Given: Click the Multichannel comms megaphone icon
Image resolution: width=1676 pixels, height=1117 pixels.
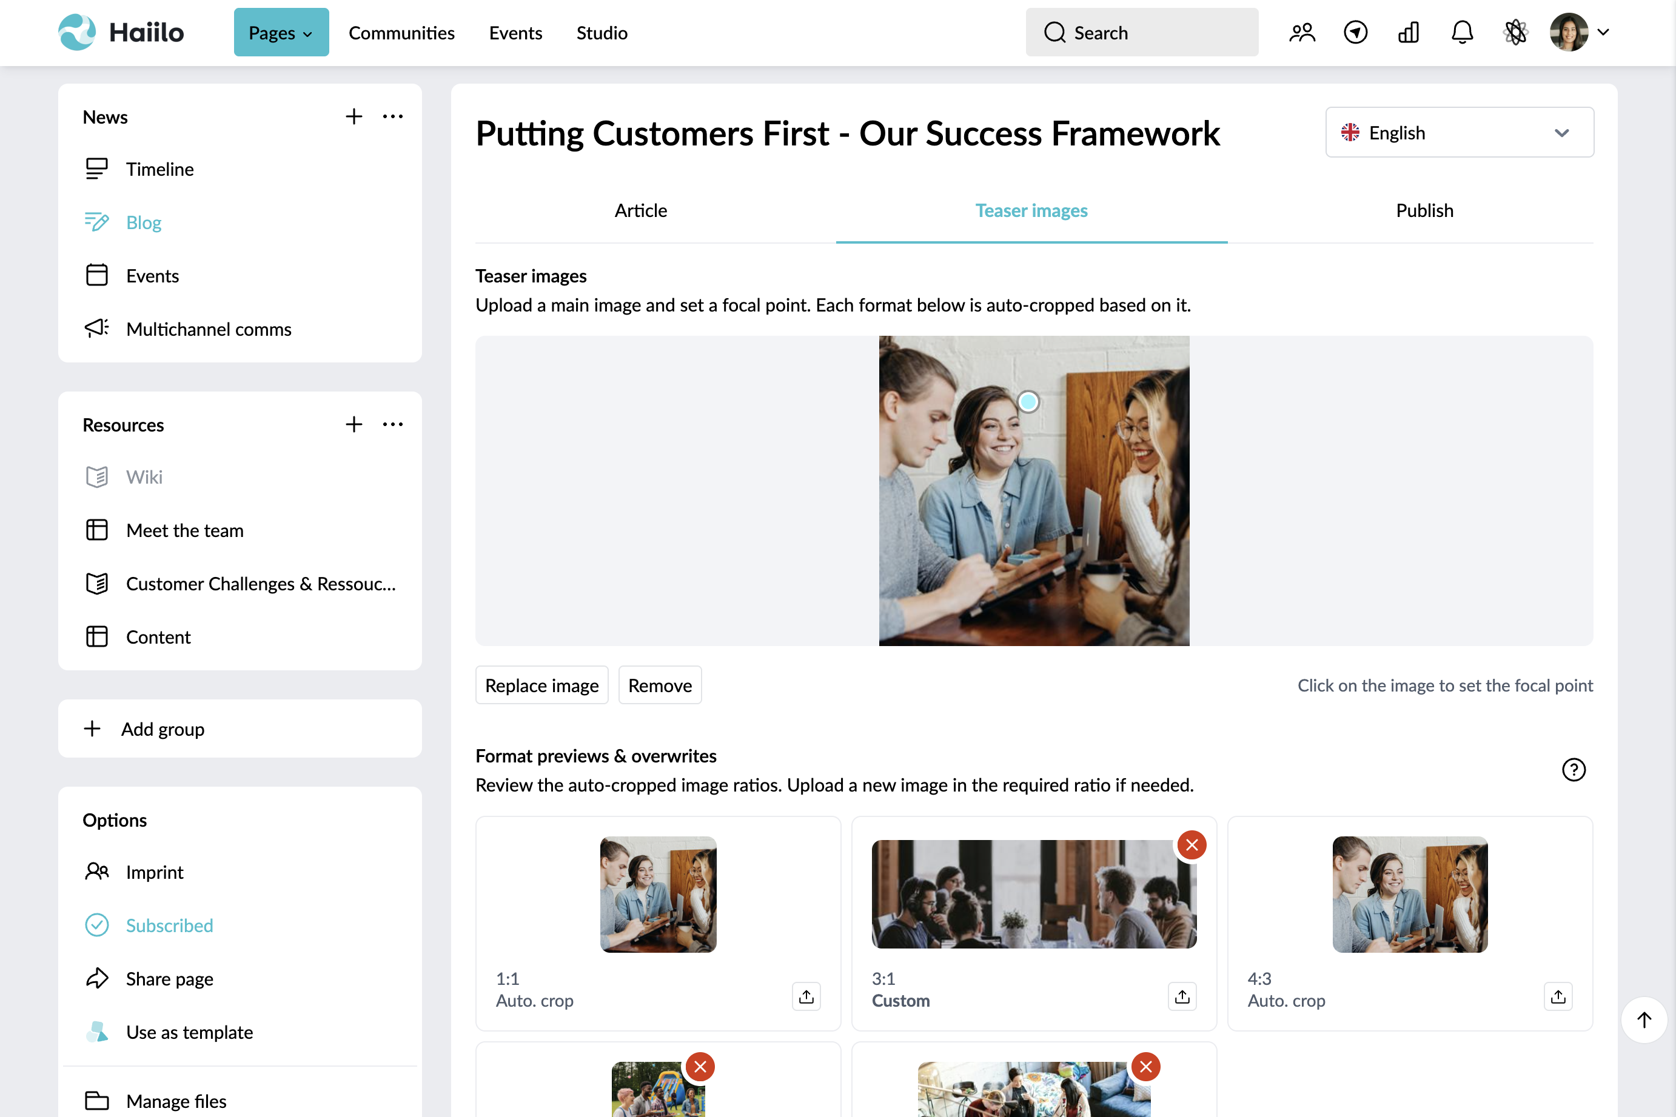Looking at the screenshot, I should coord(97,328).
